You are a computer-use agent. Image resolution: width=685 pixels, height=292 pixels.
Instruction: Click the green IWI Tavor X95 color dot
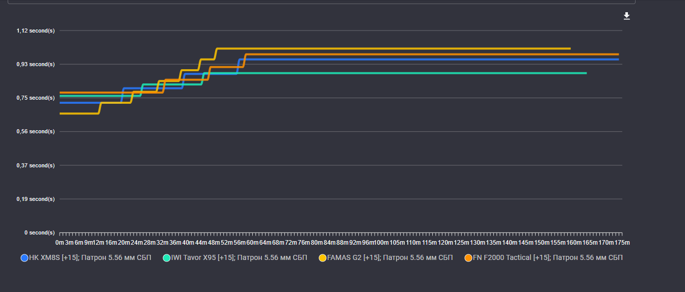166,258
